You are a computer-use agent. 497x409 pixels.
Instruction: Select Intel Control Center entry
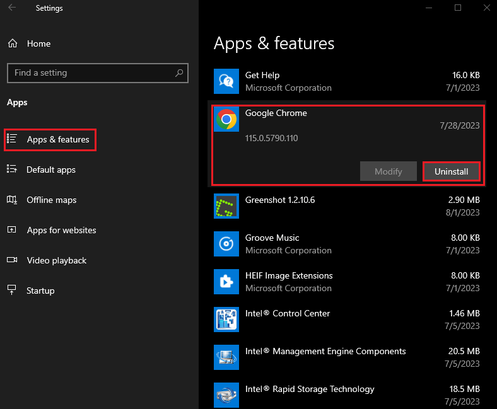(x=288, y=313)
